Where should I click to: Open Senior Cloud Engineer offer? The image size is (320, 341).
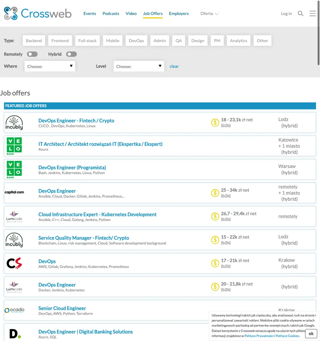(62, 308)
